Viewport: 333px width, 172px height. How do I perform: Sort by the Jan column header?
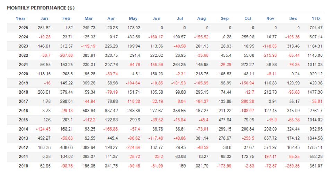(x=44, y=19)
